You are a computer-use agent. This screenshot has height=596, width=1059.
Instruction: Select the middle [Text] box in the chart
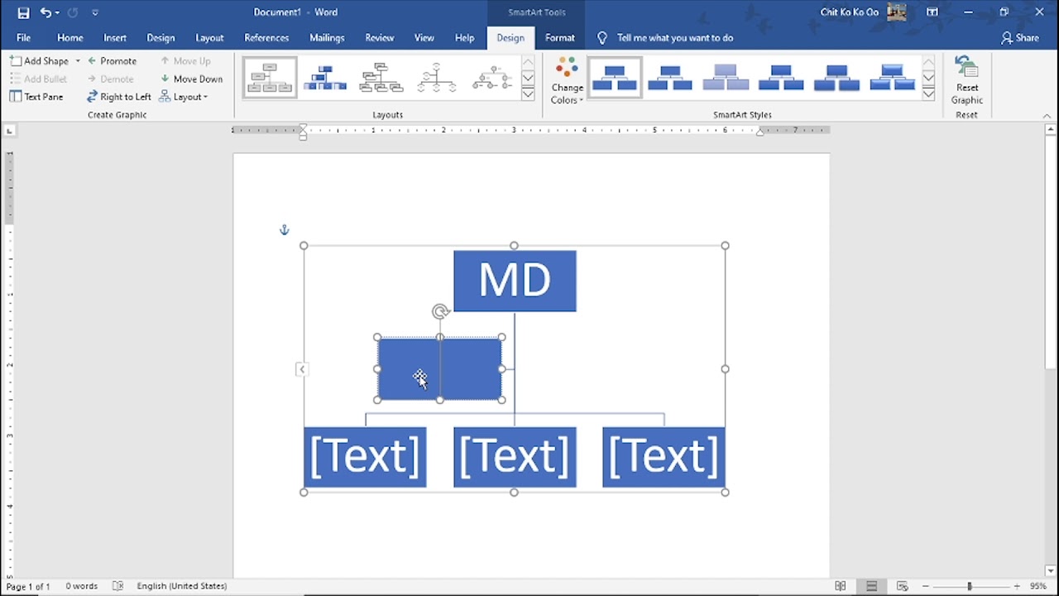(x=515, y=457)
